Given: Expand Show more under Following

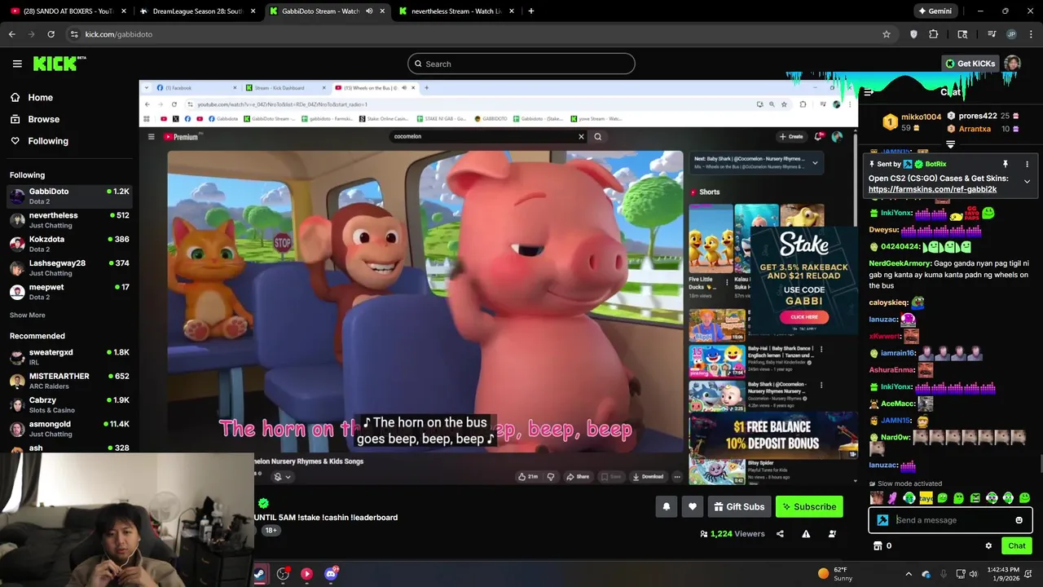Looking at the screenshot, I should coord(28,315).
